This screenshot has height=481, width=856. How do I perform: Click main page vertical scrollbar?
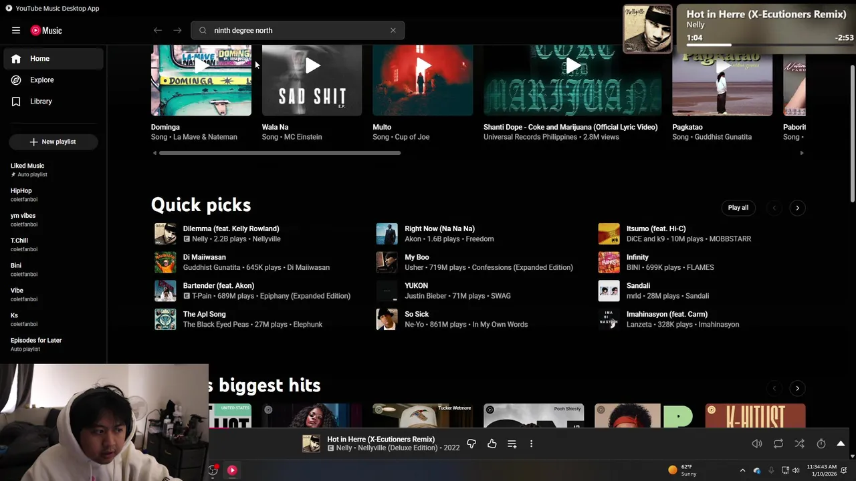click(852, 134)
